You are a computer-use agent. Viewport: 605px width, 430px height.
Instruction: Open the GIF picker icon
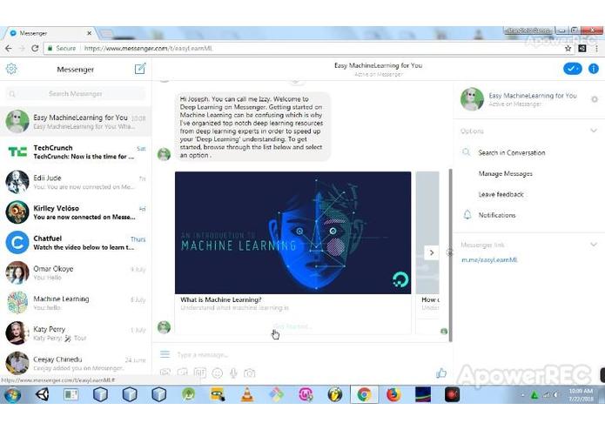[x=200, y=373]
